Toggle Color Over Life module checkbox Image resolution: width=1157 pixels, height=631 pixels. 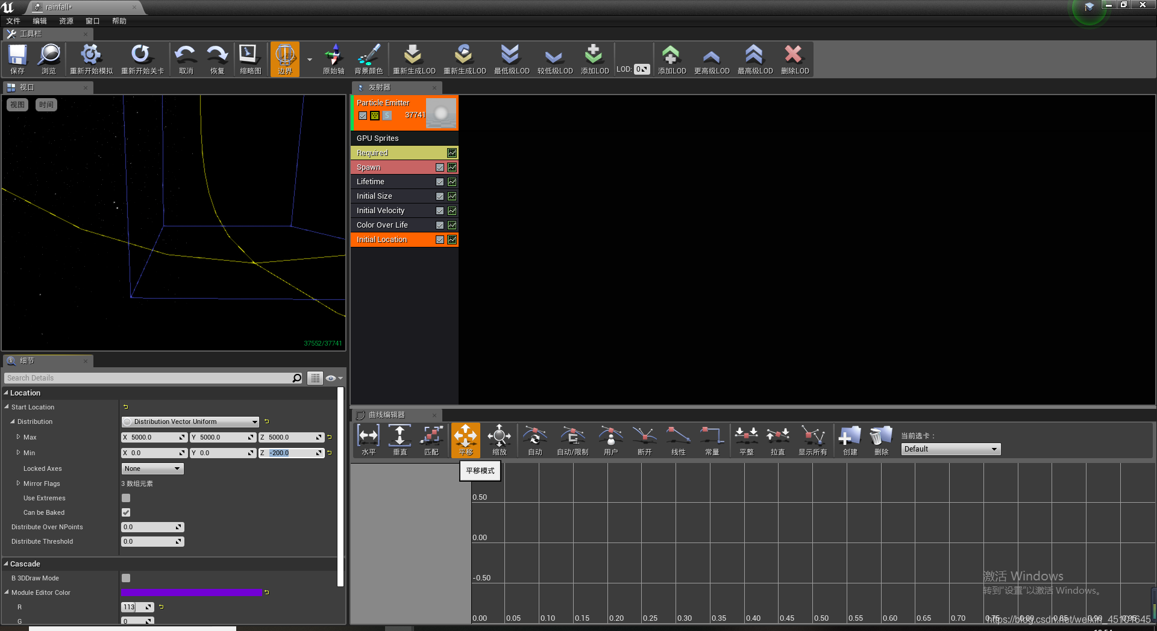click(440, 225)
